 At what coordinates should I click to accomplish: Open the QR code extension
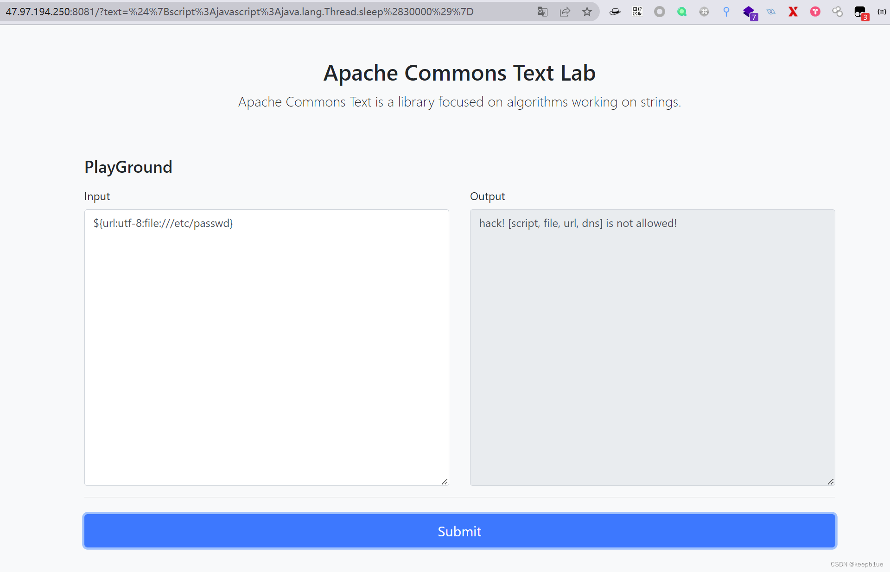[637, 12]
